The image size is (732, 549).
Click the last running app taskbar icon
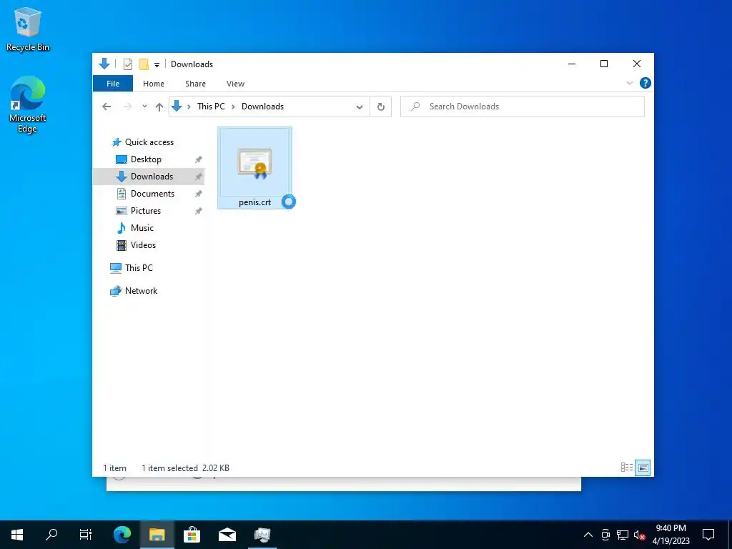click(262, 535)
